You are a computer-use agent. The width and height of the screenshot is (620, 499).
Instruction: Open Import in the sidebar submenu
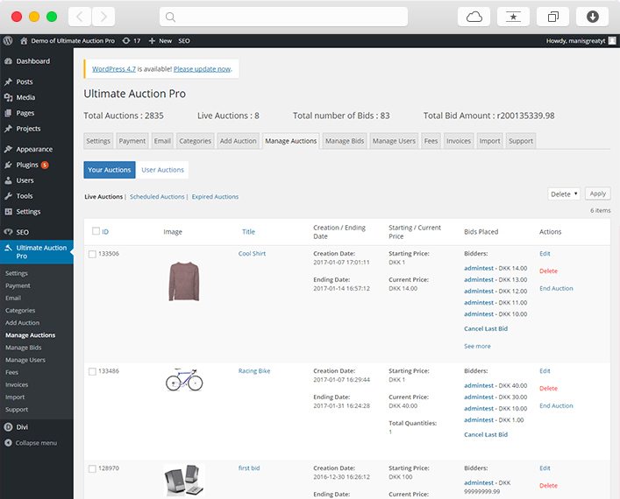(x=15, y=397)
